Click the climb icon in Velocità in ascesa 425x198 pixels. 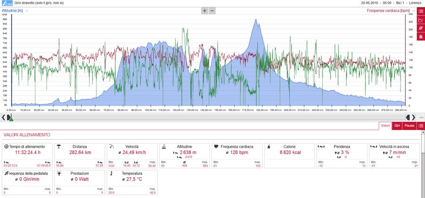pos(374,146)
